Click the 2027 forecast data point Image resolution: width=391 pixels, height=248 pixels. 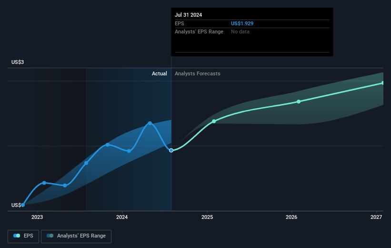pos(383,83)
